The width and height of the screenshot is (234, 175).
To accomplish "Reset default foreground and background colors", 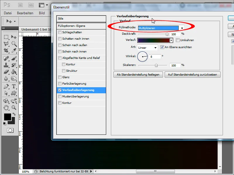I will coord(4,123).
